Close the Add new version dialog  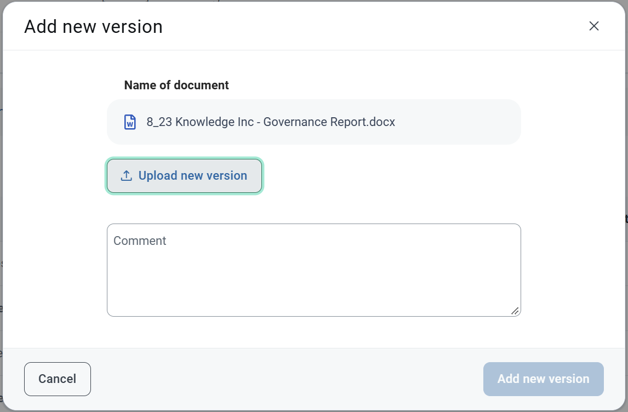point(594,26)
